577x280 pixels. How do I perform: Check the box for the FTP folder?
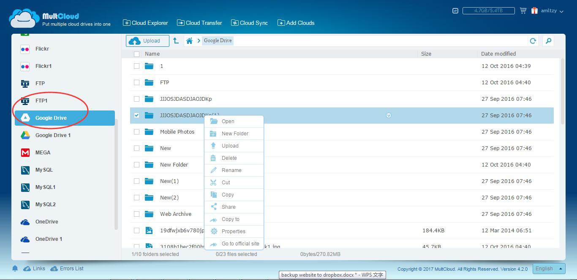[136, 83]
